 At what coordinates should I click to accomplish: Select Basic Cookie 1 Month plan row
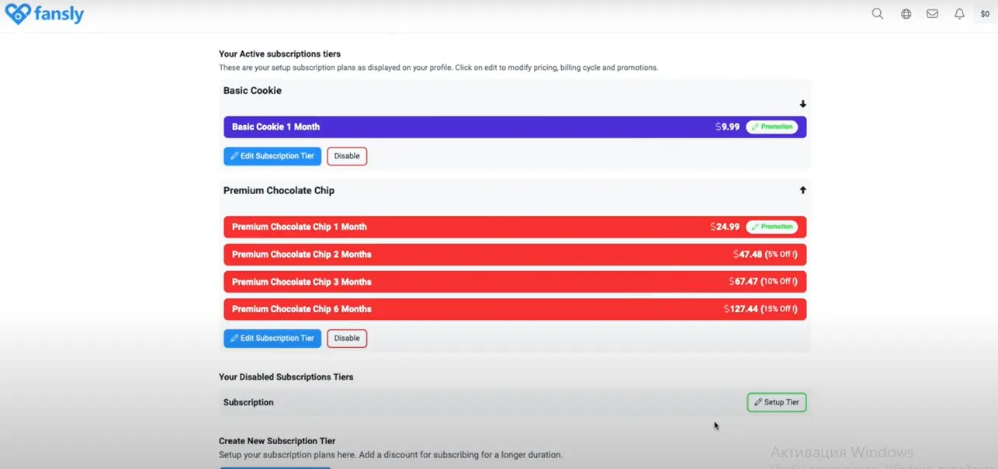click(466, 127)
